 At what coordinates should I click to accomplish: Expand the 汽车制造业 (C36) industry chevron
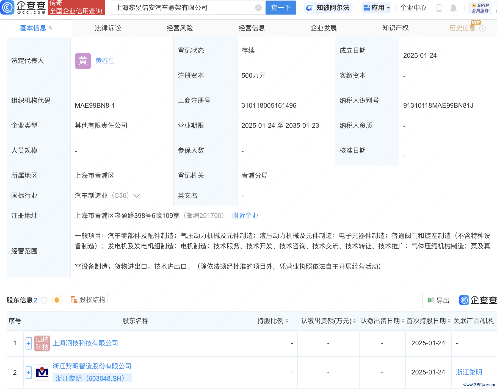point(137,196)
